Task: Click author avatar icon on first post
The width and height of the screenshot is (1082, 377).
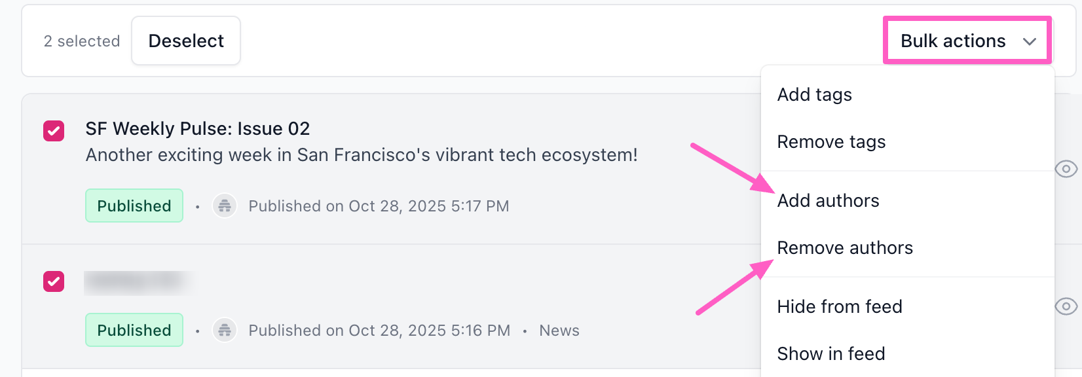Action: pos(225,206)
